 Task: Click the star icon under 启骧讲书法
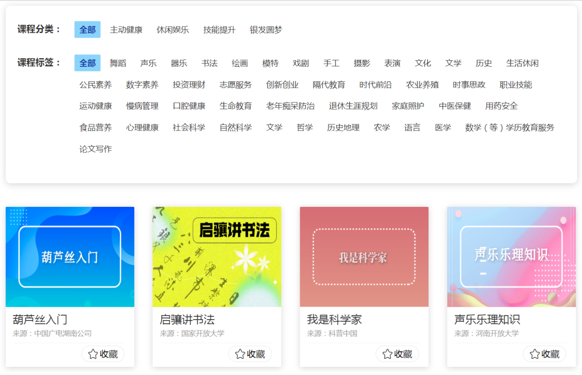point(240,354)
